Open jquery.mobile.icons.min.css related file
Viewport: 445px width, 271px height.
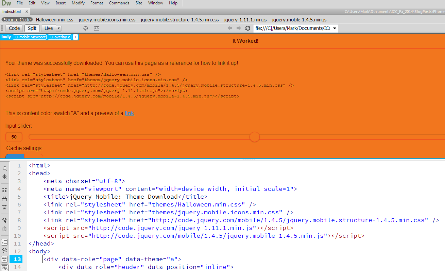107,20
